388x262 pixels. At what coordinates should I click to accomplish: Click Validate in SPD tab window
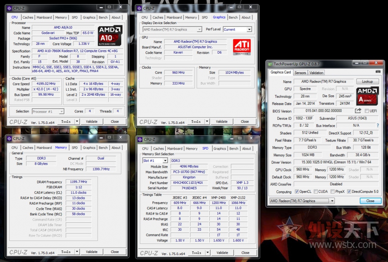tap(222, 253)
